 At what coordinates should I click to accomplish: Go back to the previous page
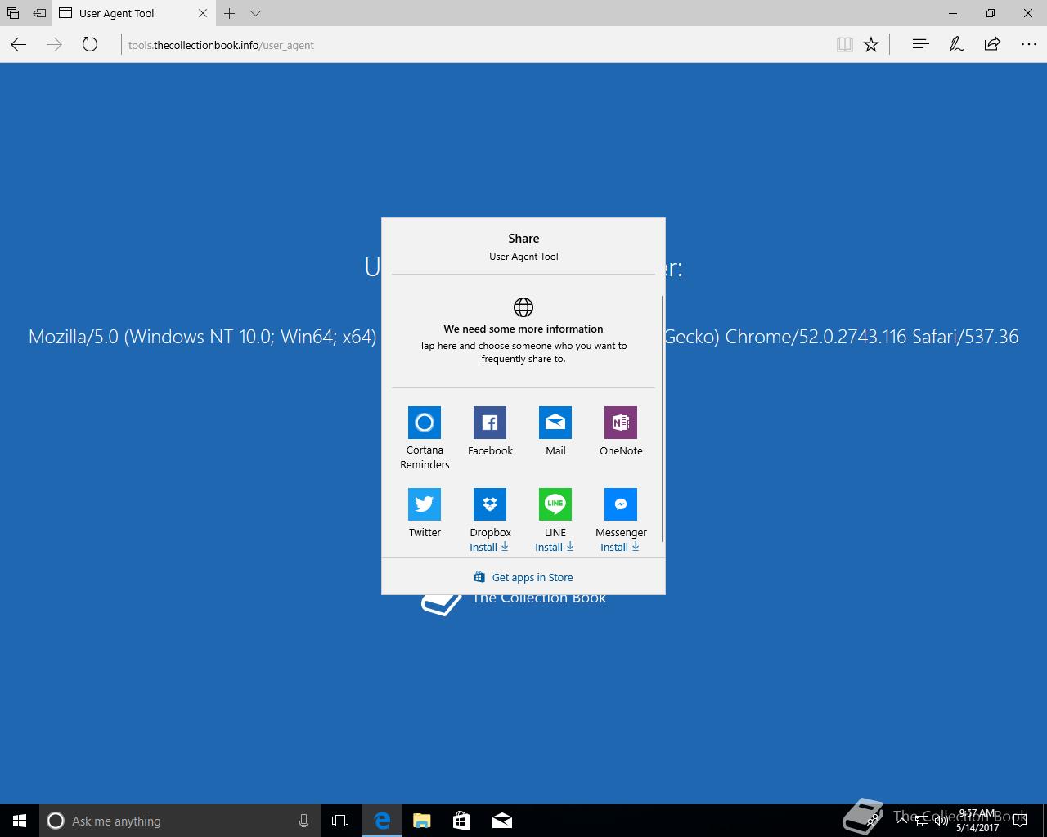point(19,45)
